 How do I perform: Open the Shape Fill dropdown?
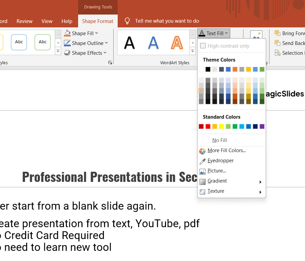tap(81, 33)
